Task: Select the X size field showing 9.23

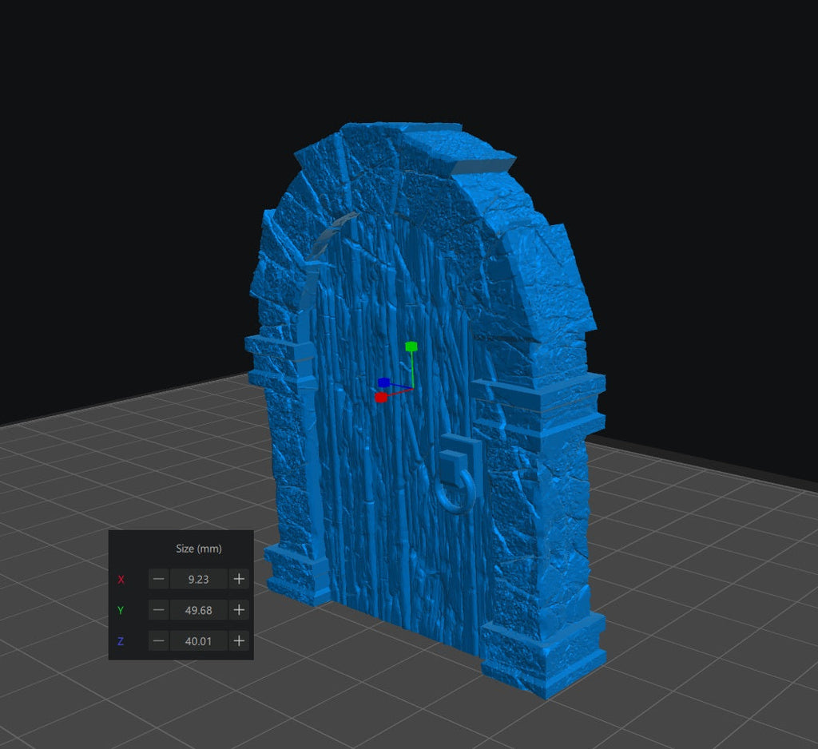Action: tap(198, 579)
